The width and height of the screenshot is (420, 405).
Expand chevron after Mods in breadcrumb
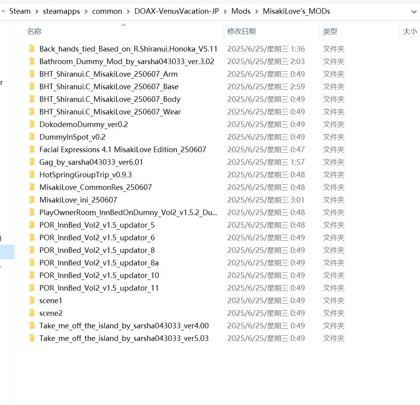pos(256,11)
